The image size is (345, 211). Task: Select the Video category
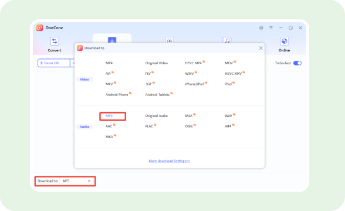(x=84, y=79)
